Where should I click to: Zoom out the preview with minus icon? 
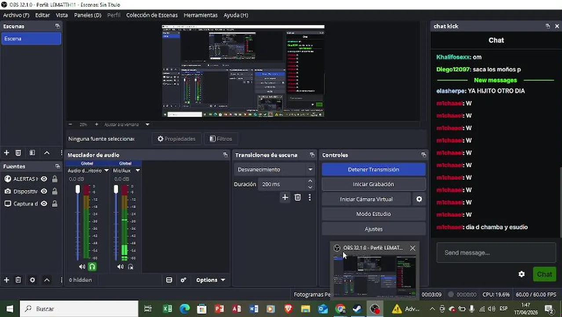pos(70,125)
